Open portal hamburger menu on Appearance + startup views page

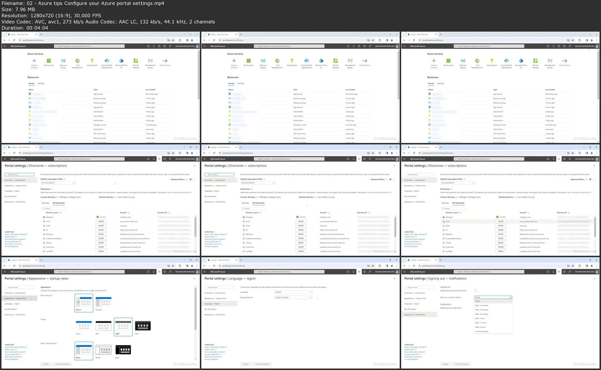(5, 272)
